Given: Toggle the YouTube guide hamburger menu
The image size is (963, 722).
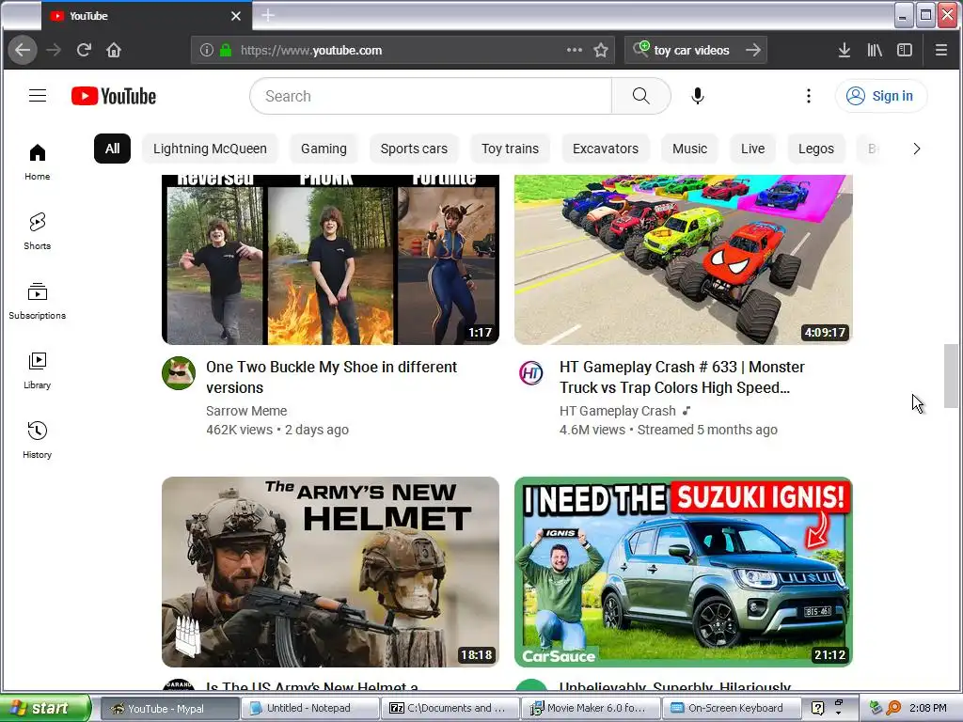Looking at the screenshot, I should 38,96.
